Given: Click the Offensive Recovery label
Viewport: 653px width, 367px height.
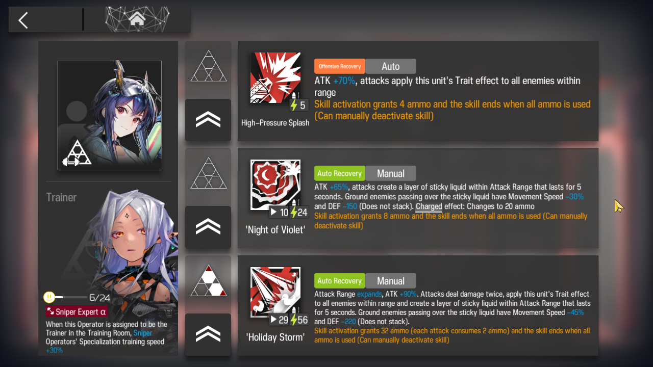Looking at the screenshot, I should (340, 66).
